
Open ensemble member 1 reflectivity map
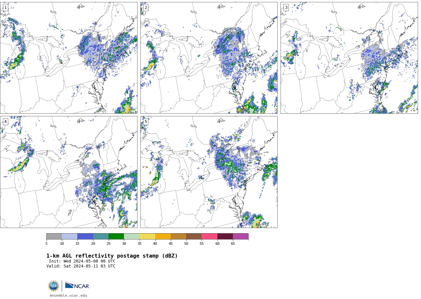(x=68, y=58)
